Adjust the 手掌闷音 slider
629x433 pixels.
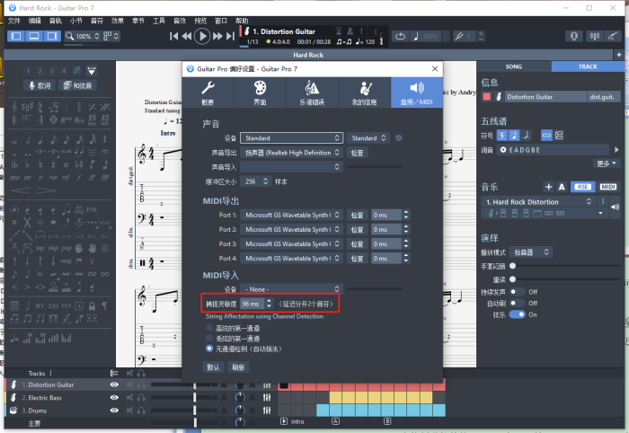tap(513, 266)
